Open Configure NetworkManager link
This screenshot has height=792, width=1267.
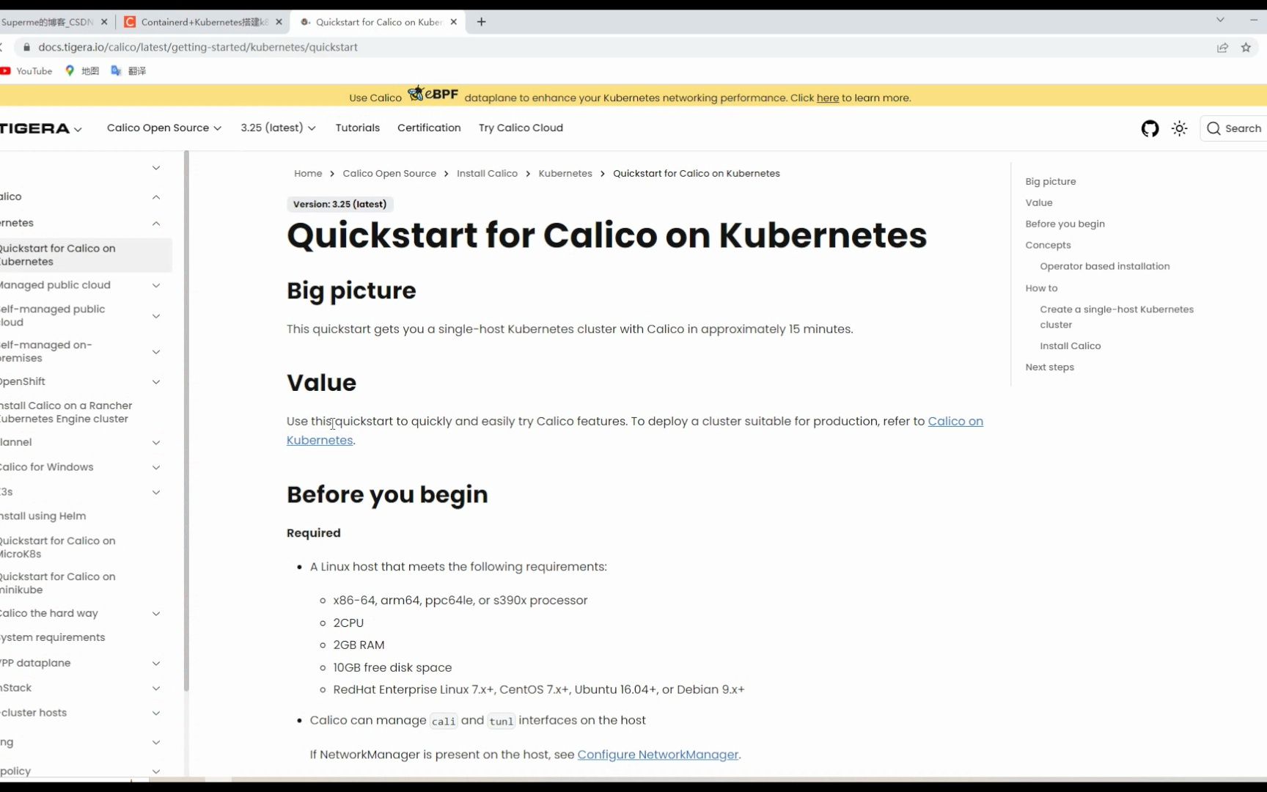(x=658, y=755)
